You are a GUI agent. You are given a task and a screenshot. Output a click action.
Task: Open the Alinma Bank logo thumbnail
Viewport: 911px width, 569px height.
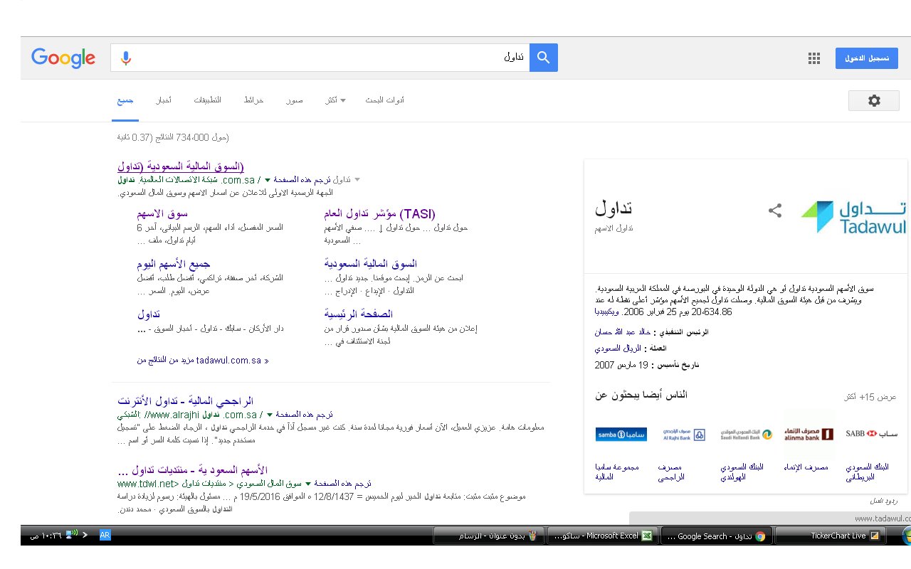[x=809, y=433]
